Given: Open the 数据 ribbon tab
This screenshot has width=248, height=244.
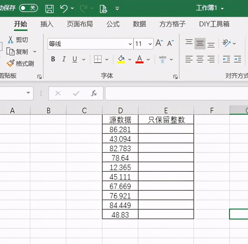Looking at the screenshot, I should pos(139,24).
